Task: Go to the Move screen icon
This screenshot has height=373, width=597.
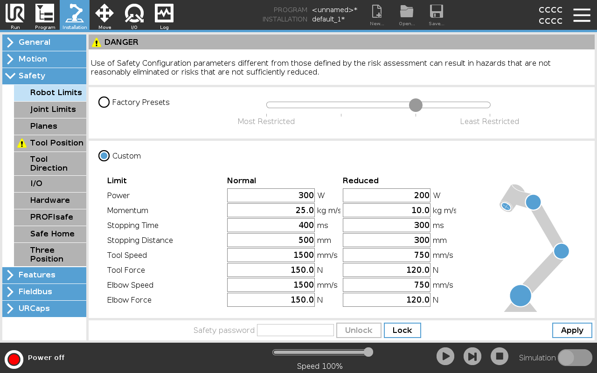Action: [104, 14]
